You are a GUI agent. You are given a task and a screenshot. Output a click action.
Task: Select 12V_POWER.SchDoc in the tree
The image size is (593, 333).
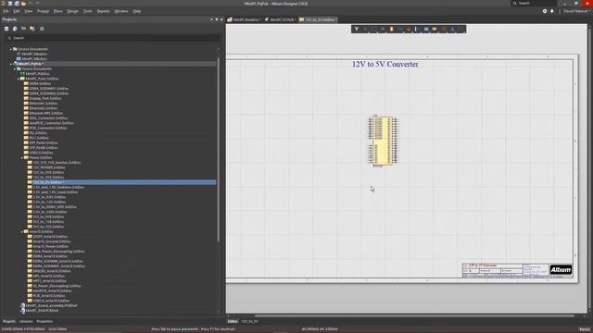click(x=49, y=167)
